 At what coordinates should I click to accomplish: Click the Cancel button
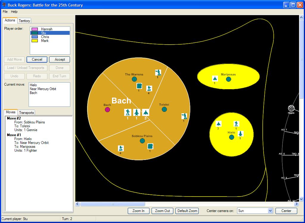37,59
